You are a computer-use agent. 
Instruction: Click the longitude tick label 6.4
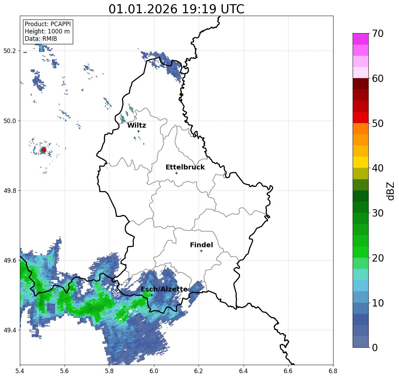(x=244, y=371)
